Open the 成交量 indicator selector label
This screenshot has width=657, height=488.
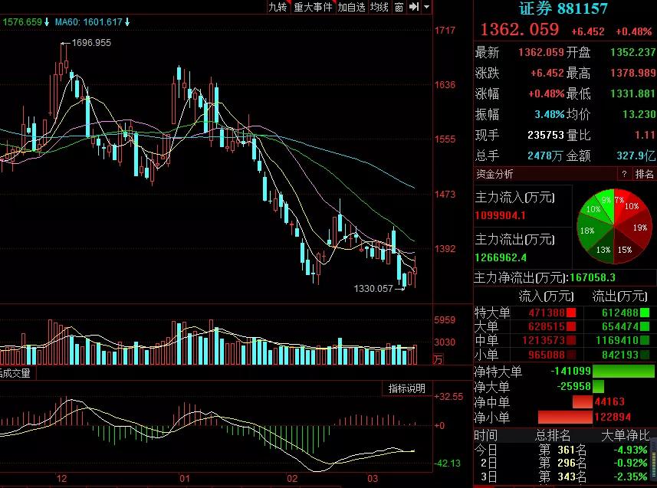(x=15, y=373)
